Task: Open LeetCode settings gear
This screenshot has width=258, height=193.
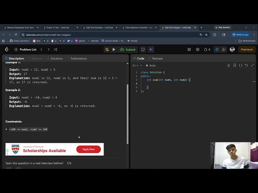Action: pos(198,49)
